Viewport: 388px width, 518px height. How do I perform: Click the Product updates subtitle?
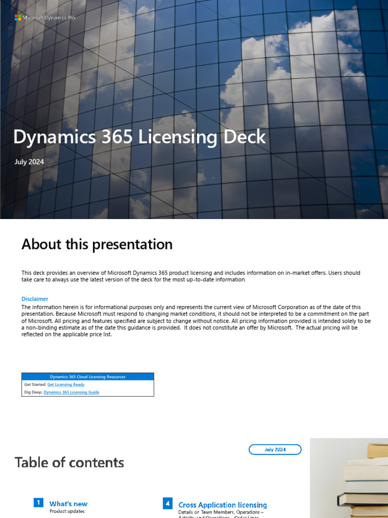(67, 511)
